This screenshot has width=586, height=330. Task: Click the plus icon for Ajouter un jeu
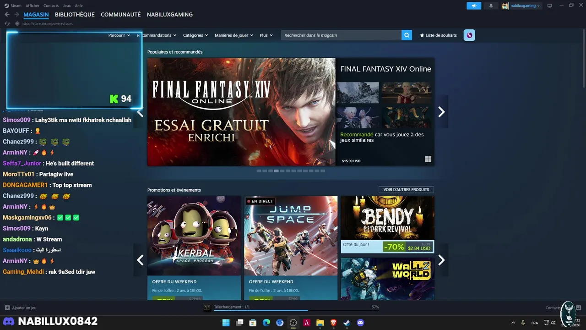point(7,308)
